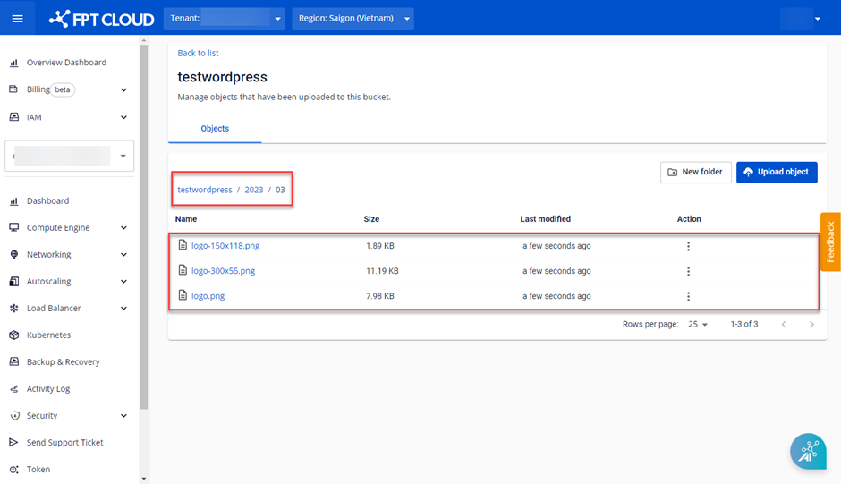The height and width of the screenshot is (484, 841).
Task: Follow the Back to list link
Action: 198,53
